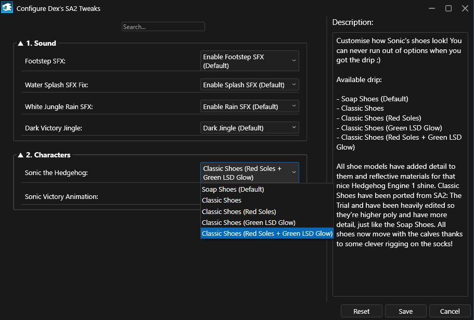Collapse the 2. Characters section
The width and height of the screenshot is (474, 320).
[x=21, y=155]
